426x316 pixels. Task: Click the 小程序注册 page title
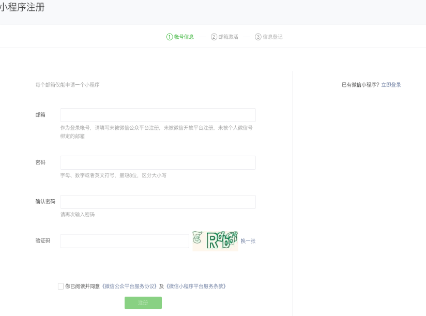point(22,8)
